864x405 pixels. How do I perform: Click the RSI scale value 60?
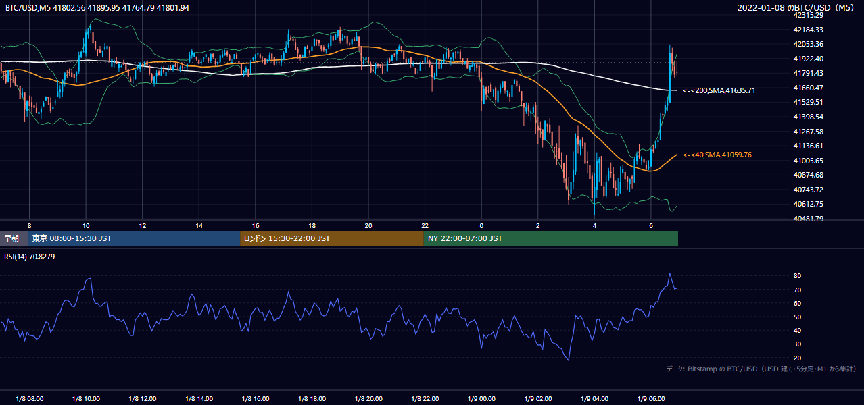click(x=798, y=303)
